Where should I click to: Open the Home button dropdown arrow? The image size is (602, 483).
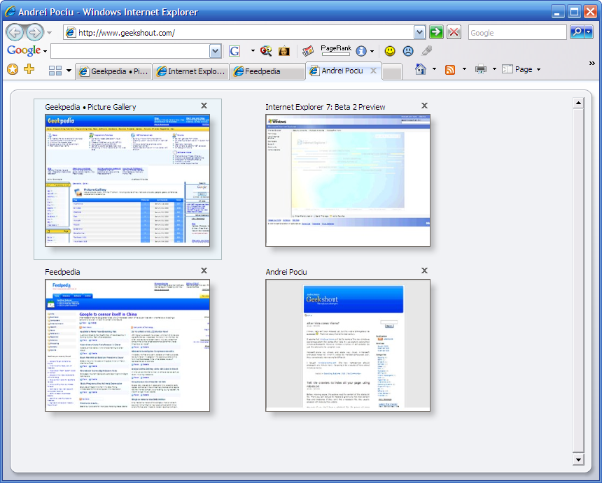[x=434, y=69]
